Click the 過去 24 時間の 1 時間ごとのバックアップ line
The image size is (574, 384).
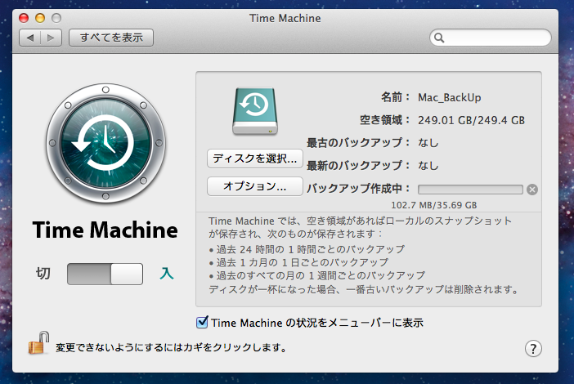click(x=307, y=250)
